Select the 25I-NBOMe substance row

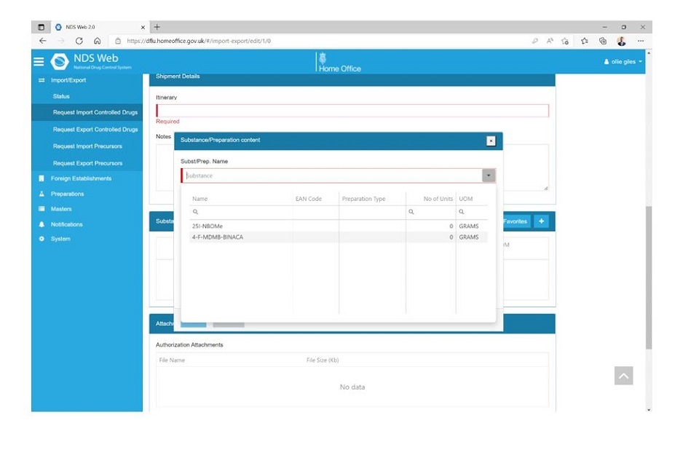click(x=207, y=226)
